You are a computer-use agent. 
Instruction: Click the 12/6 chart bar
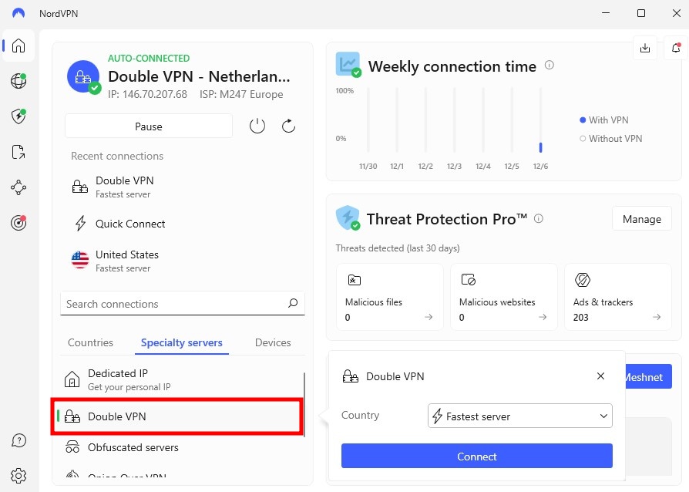click(x=540, y=147)
